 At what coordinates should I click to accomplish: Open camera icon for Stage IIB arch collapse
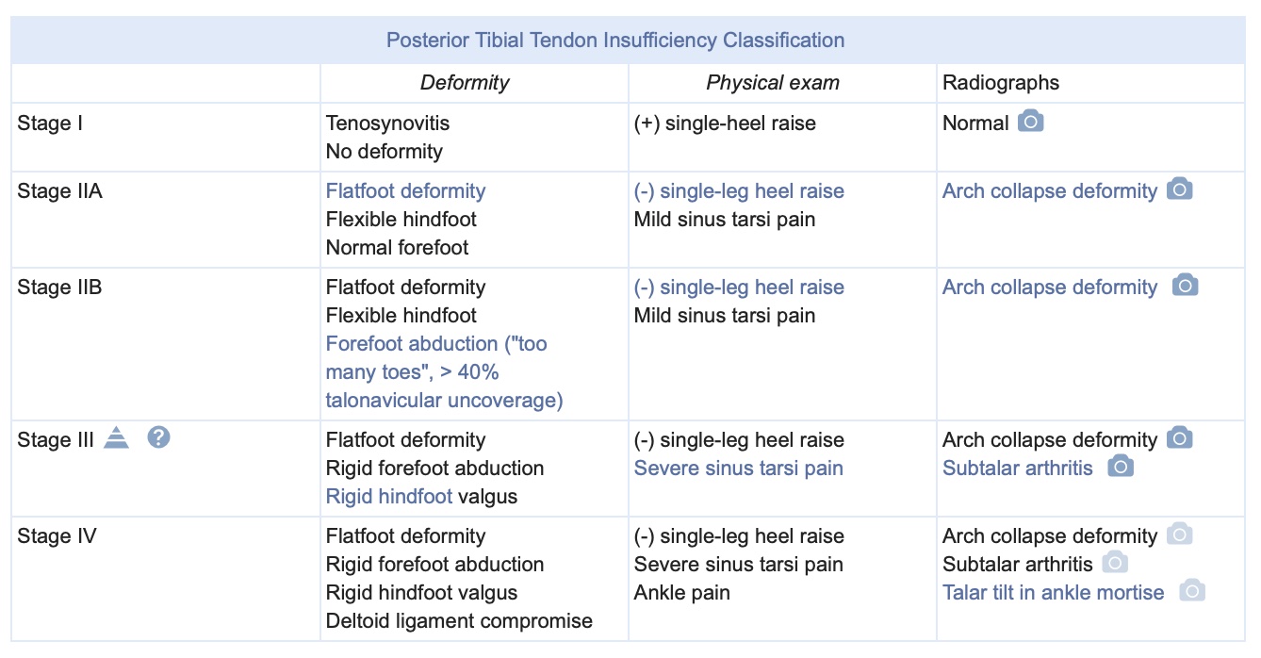click(1185, 286)
